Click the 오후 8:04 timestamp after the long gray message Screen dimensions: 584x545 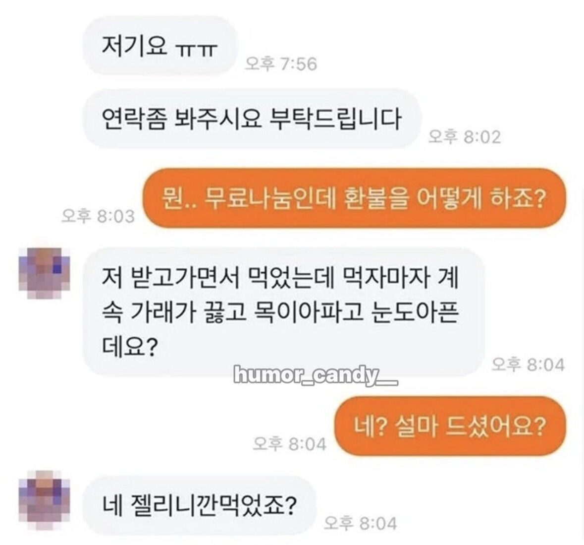[528, 364]
